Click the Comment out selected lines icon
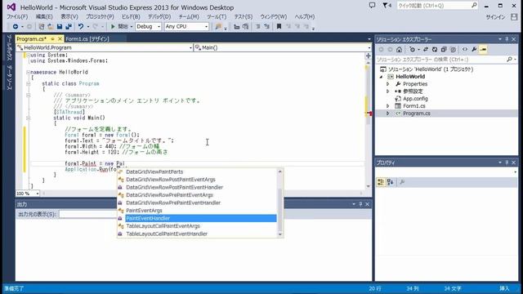523x294 pixels. (258, 26)
